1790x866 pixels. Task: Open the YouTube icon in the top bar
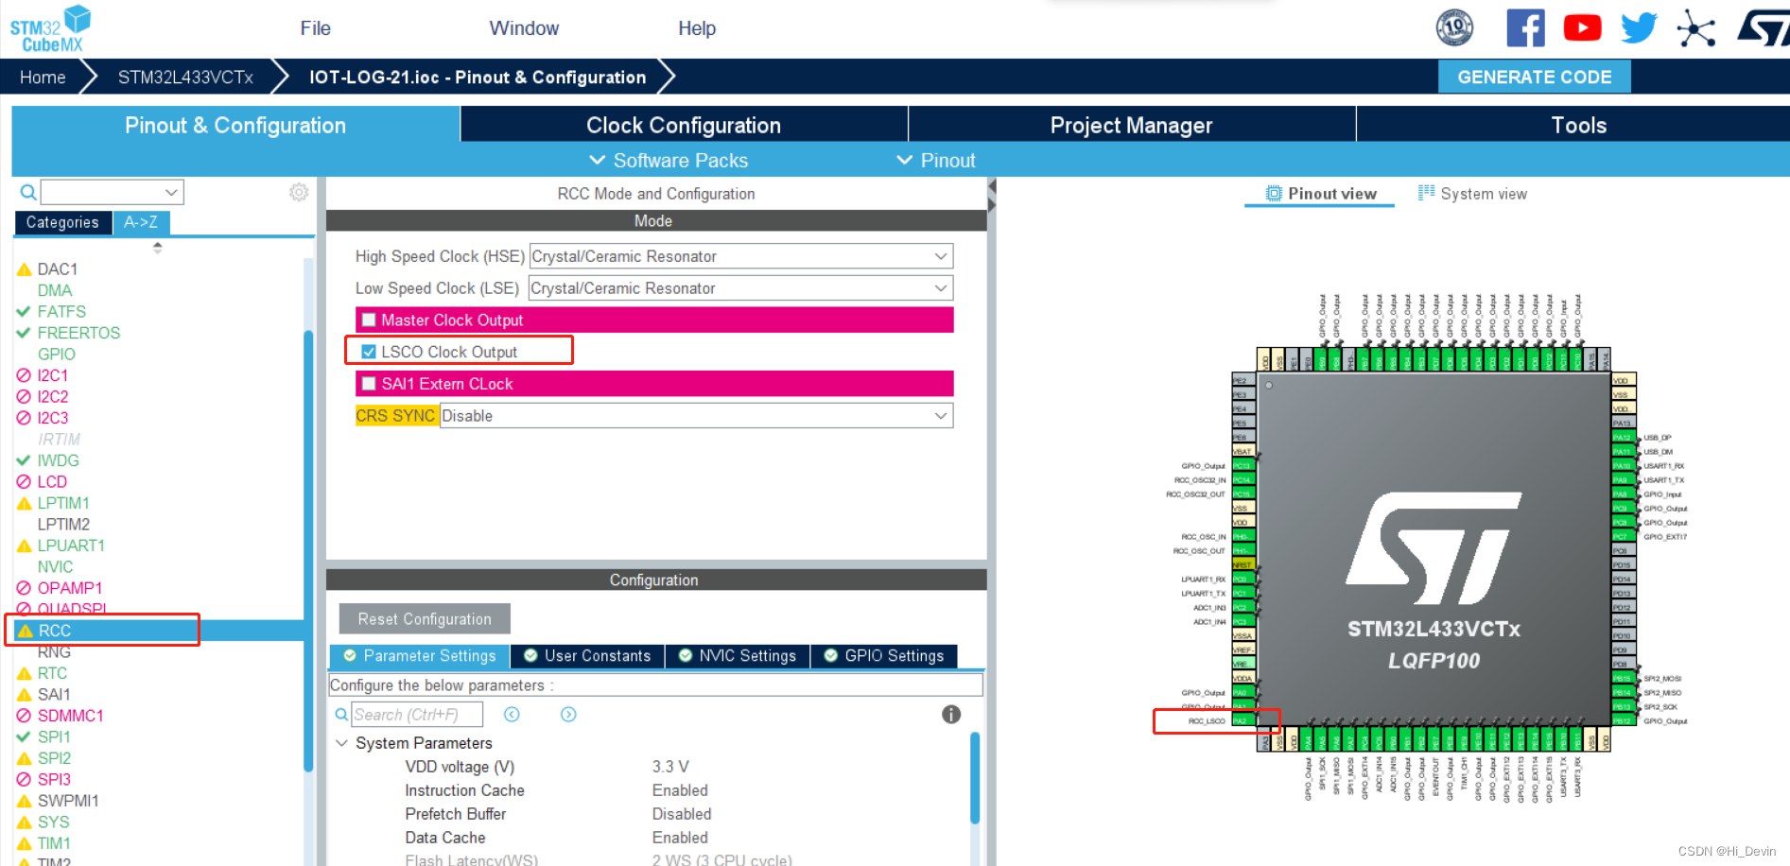[1581, 26]
